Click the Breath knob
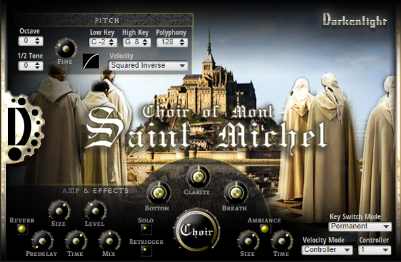The height and width of the screenshot is (262, 401). click(x=236, y=193)
